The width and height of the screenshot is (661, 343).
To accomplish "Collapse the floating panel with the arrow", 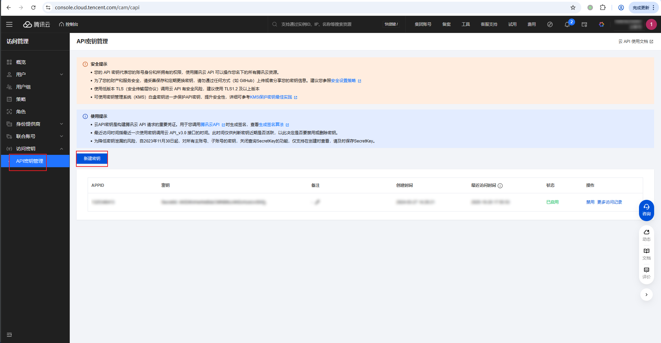I will coord(647,295).
